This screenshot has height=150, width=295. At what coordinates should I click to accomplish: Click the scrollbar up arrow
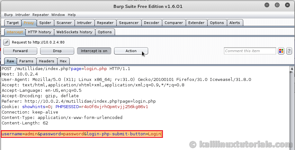(x=292, y=68)
